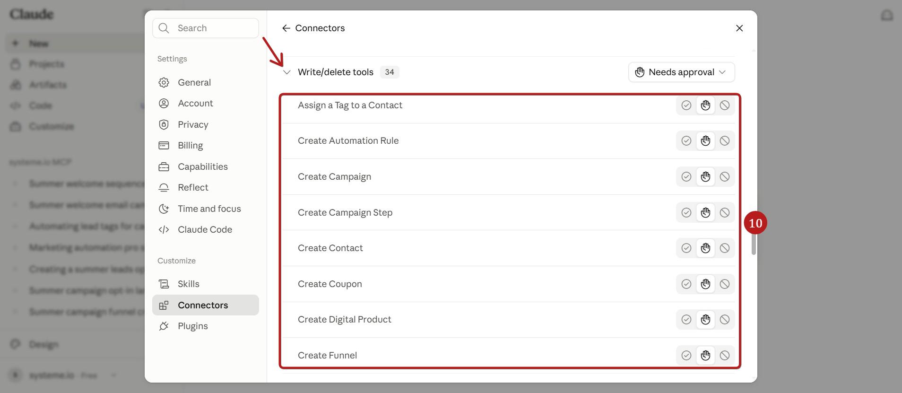Open General settings

click(206, 82)
